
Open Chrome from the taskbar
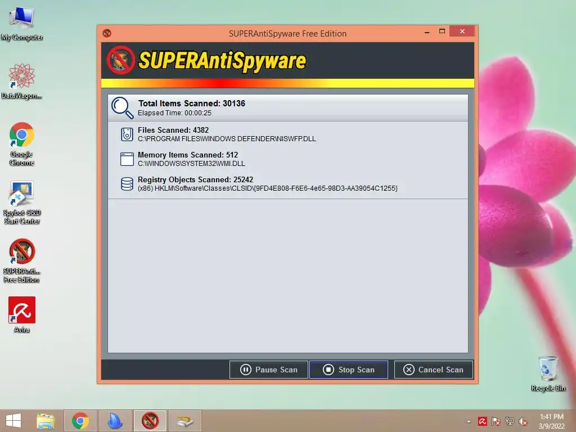(x=80, y=421)
